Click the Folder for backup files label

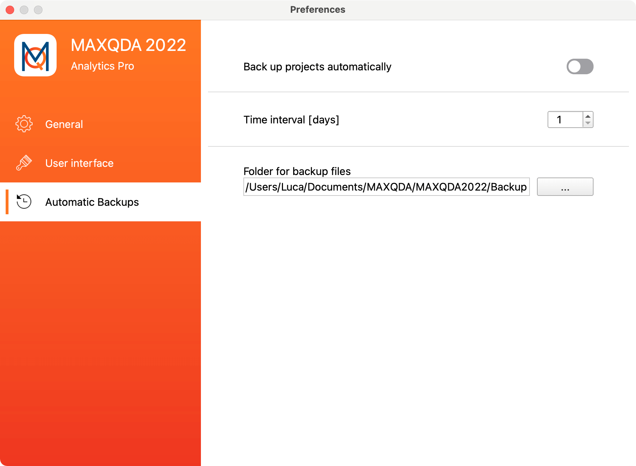coord(297,171)
